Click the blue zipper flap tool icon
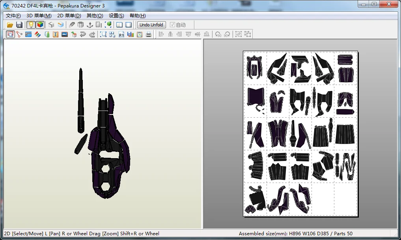The height and width of the screenshot is (240, 401). pos(28,34)
